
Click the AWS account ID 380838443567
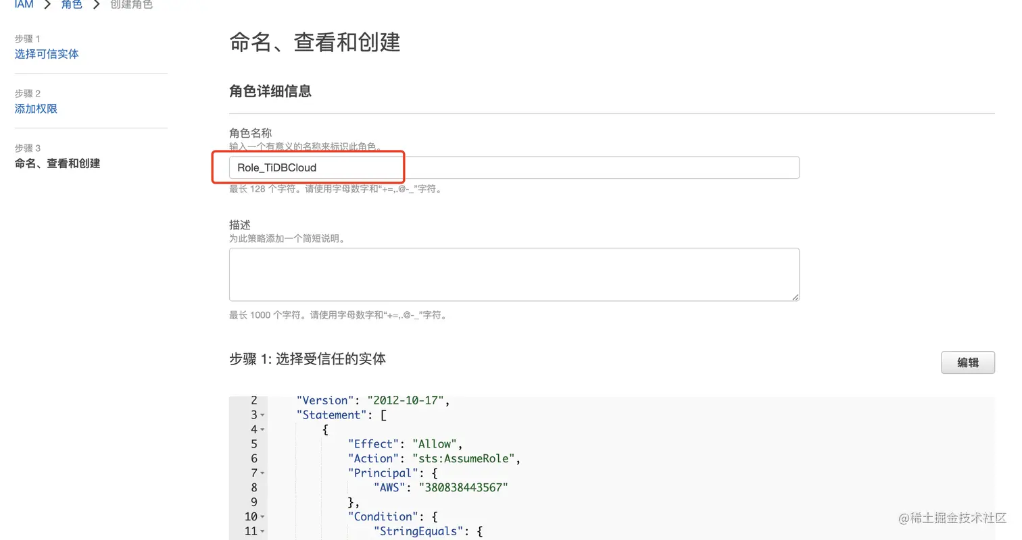point(463,487)
